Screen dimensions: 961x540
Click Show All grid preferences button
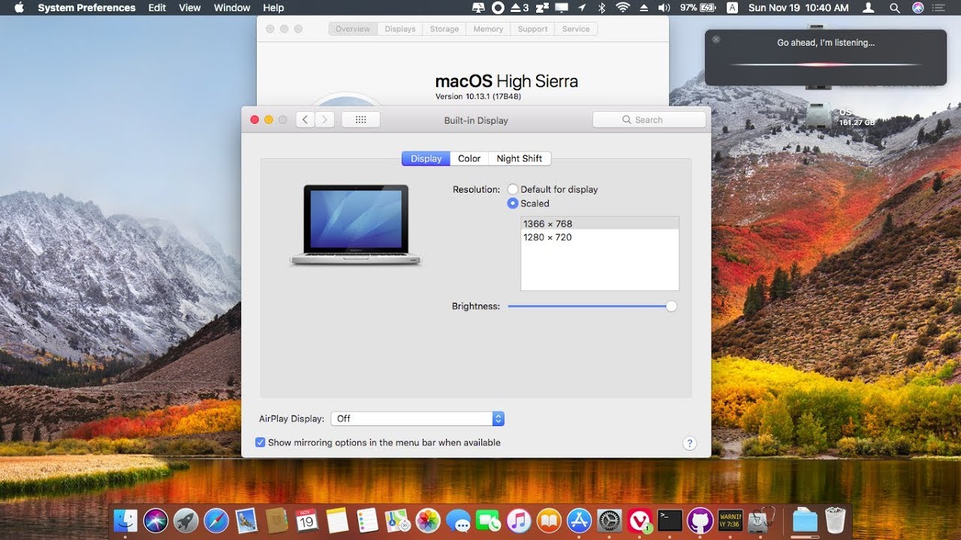pyautogui.click(x=360, y=119)
